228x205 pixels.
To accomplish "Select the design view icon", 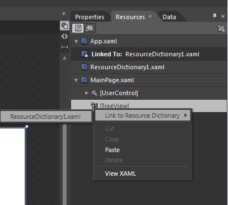I will [64, 26].
